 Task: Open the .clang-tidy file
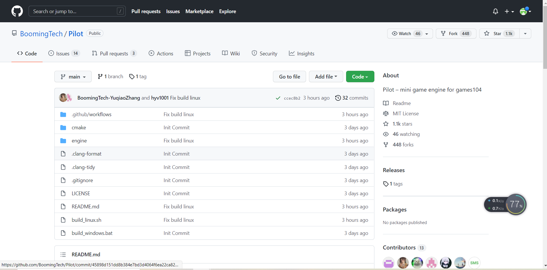point(83,167)
